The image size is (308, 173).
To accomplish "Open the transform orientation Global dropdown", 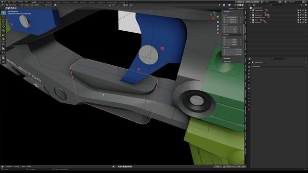I will [x=114, y=5].
